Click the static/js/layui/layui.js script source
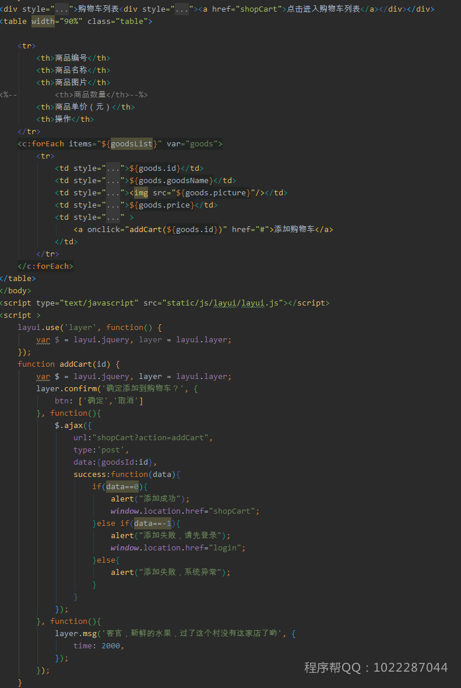The height and width of the screenshot is (688, 461). 223,303
